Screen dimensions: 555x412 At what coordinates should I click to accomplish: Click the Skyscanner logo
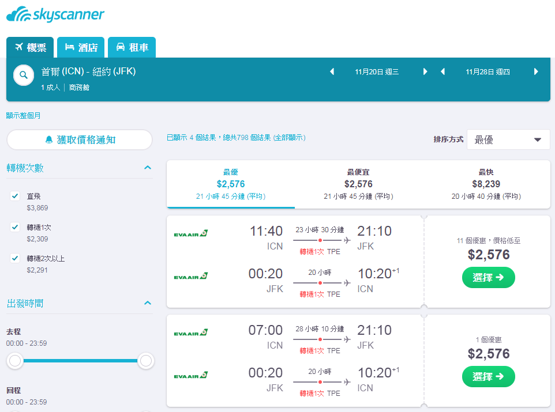[55, 14]
